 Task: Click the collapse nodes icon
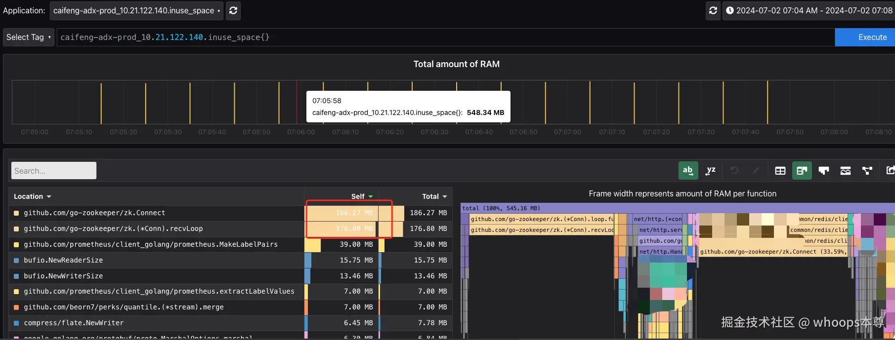[x=756, y=171]
